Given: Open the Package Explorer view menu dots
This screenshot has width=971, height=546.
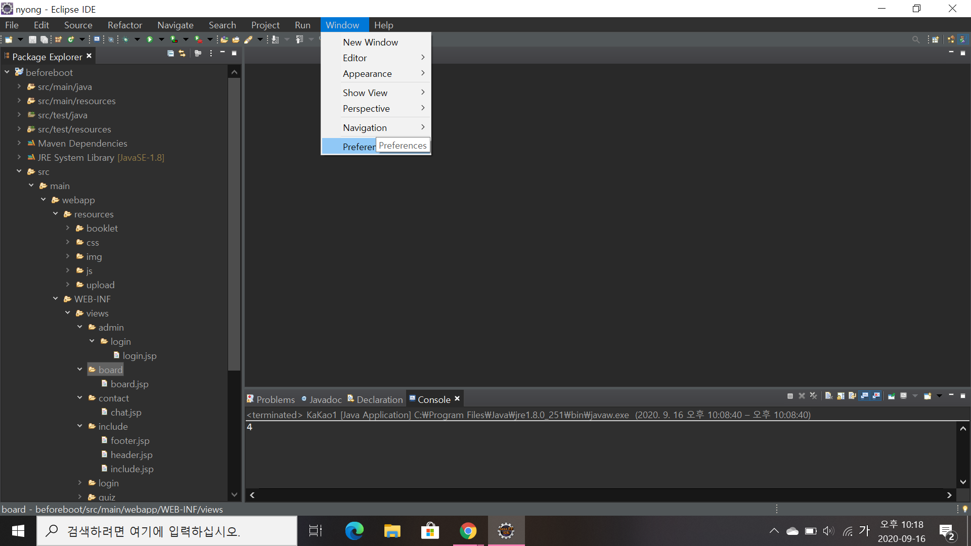Looking at the screenshot, I should (x=211, y=53).
